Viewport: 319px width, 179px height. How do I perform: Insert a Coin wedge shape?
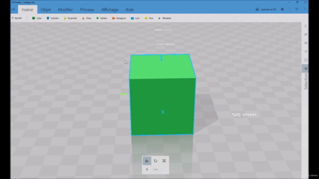pyautogui.click(x=135, y=18)
